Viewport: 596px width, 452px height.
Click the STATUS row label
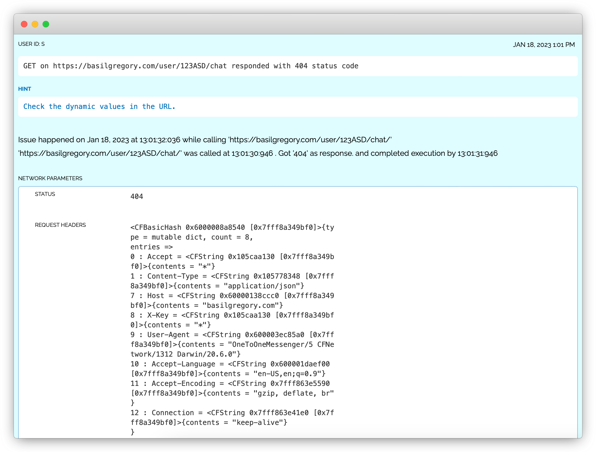(45, 194)
